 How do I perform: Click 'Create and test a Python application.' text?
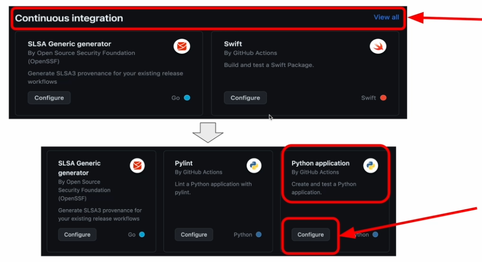(x=324, y=188)
